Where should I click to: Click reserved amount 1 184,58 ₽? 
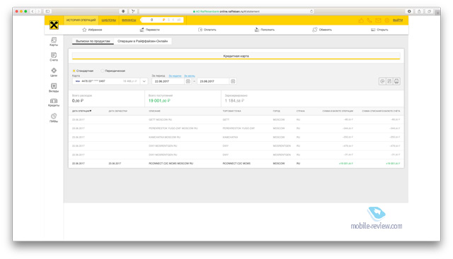click(x=234, y=100)
